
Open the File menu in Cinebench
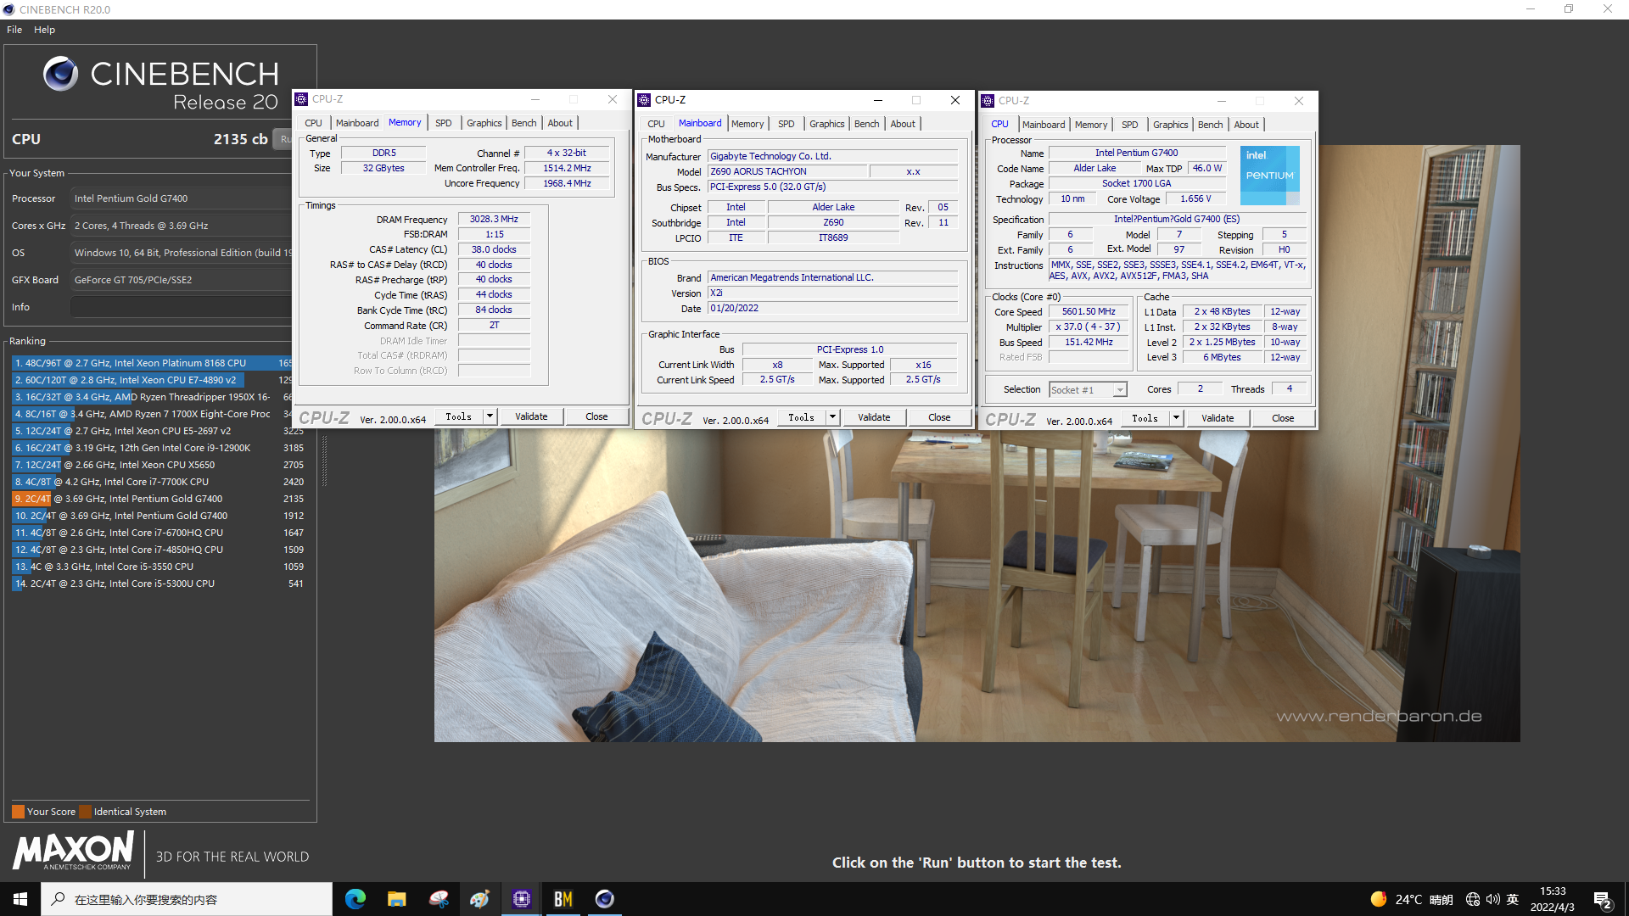14,30
